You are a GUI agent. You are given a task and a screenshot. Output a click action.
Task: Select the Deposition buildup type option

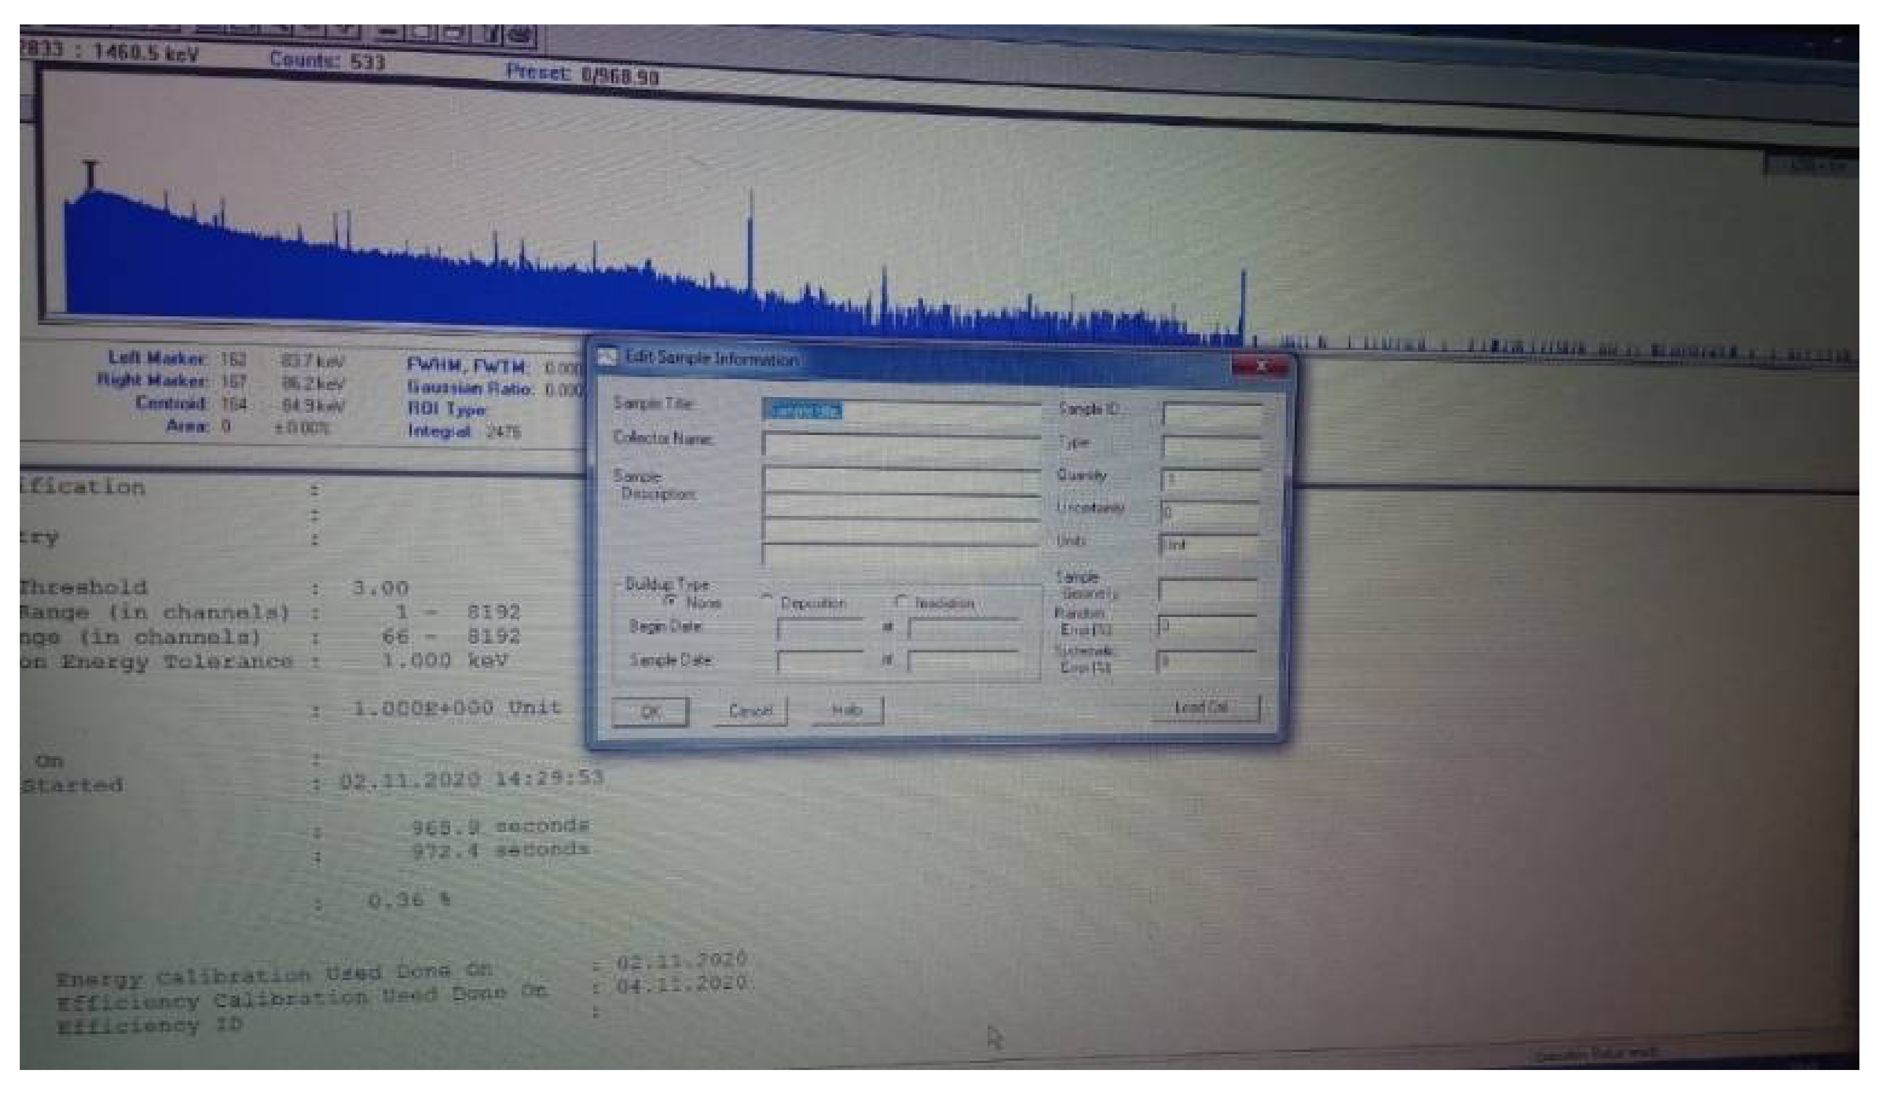768,601
